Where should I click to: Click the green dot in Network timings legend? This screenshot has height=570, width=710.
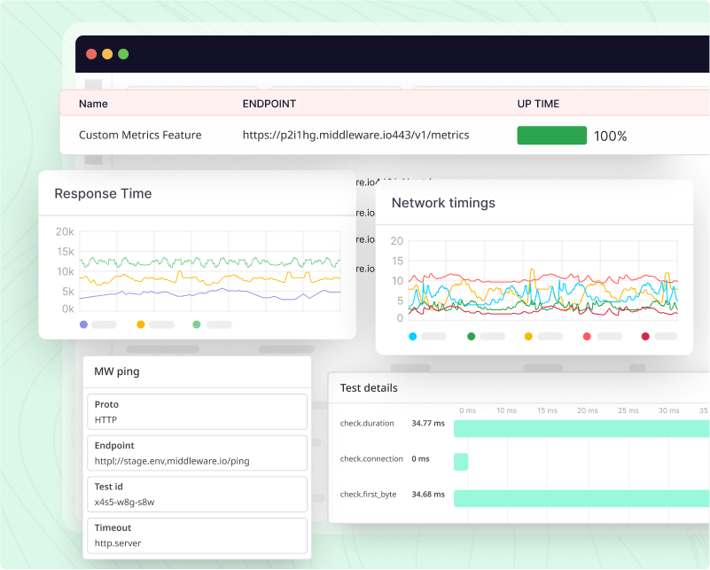click(x=470, y=336)
